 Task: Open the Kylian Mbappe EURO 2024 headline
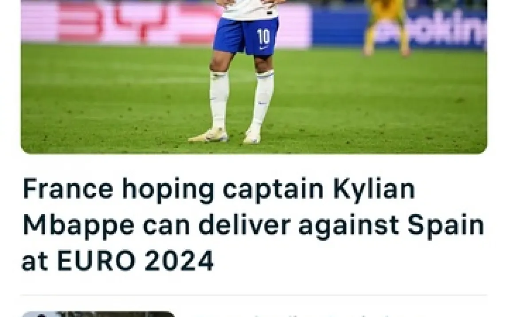pos(253,224)
